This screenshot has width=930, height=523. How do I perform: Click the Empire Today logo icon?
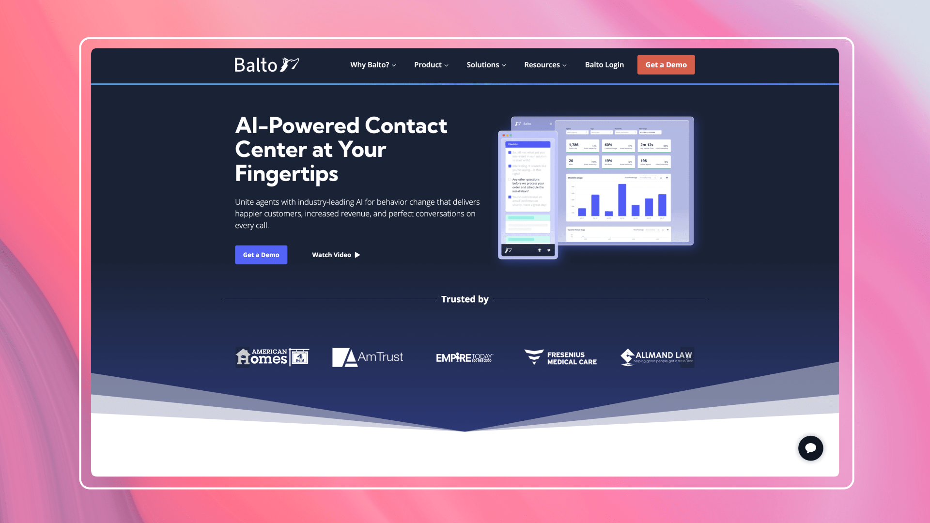(465, 357)
